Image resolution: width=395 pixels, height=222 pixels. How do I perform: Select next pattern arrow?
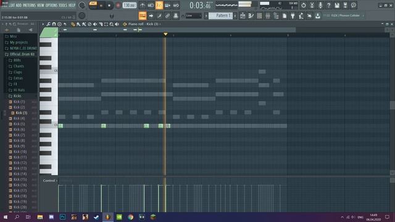[235, 16]
